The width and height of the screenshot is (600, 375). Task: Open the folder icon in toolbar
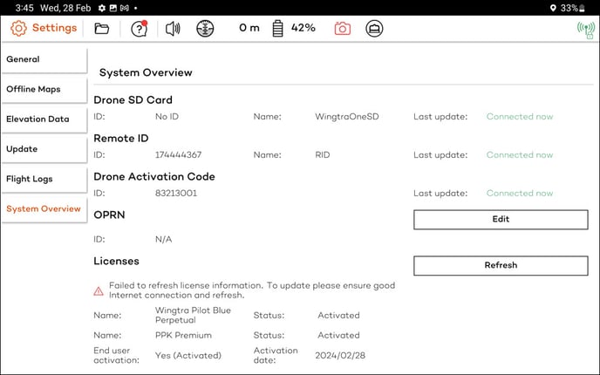point(102,28)
